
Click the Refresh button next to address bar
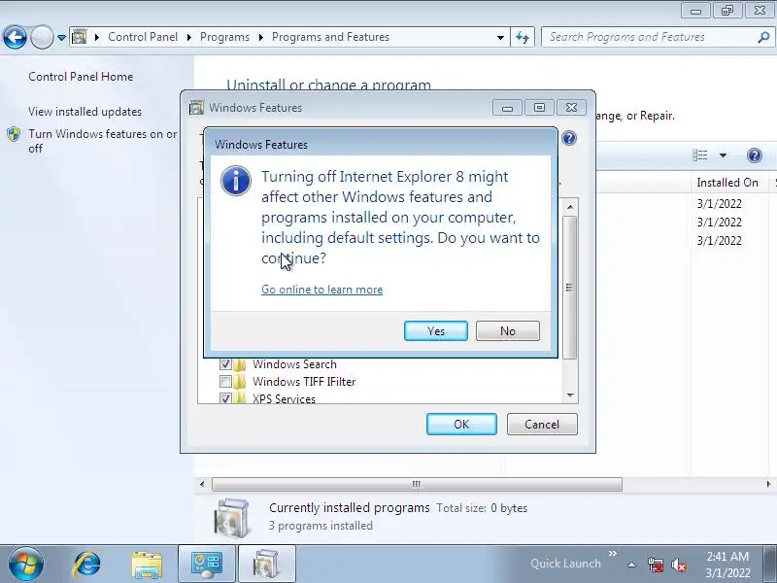tap(523, 37)
